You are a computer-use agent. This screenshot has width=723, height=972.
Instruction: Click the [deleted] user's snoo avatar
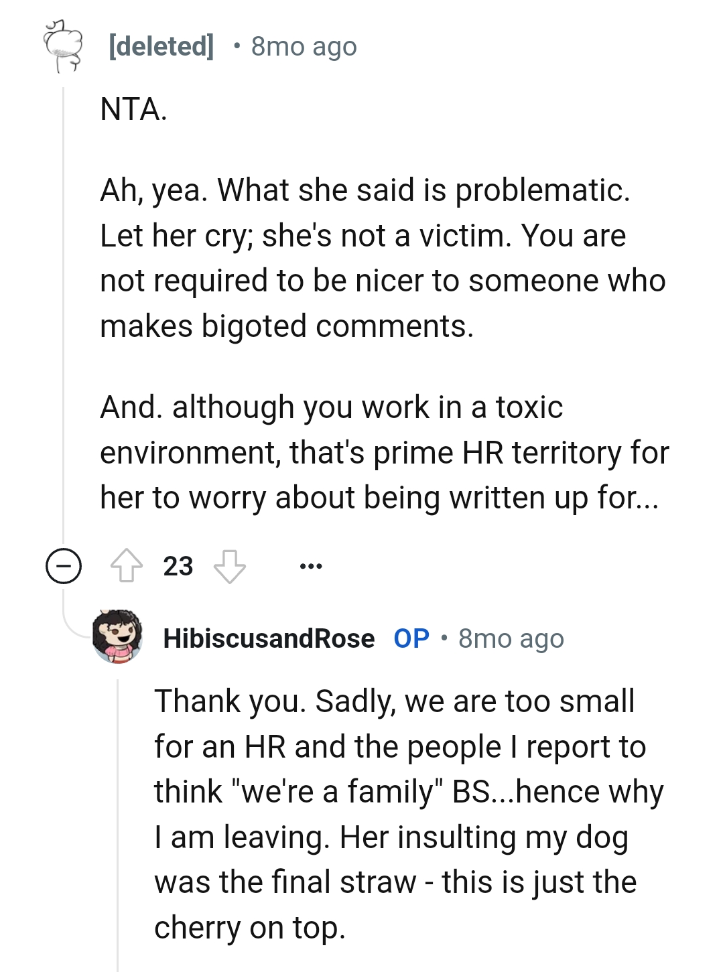click(x=62, y=47)
